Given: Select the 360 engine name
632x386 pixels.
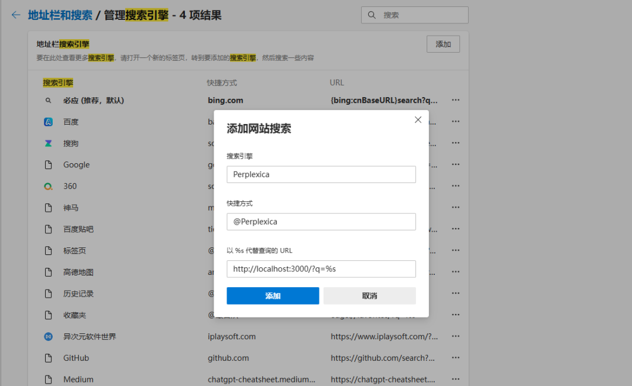Looking at the screenshot, I should point(70,186).
